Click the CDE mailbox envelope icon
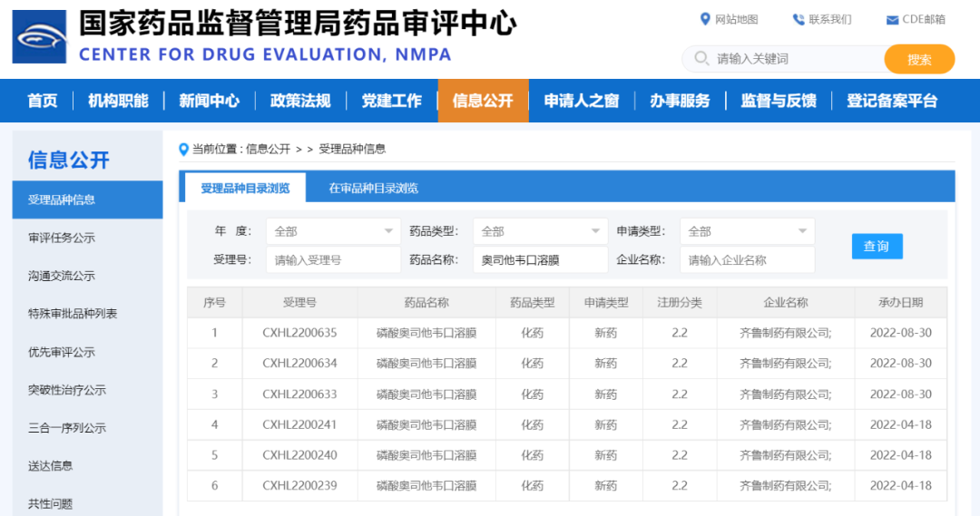Screen dimensions: 980x516 [x=892, y=19]
